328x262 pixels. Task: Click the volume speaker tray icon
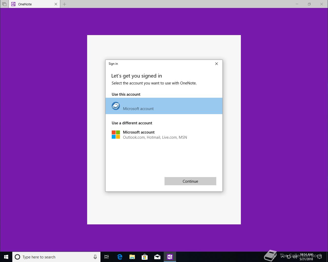tap(295, 257)
